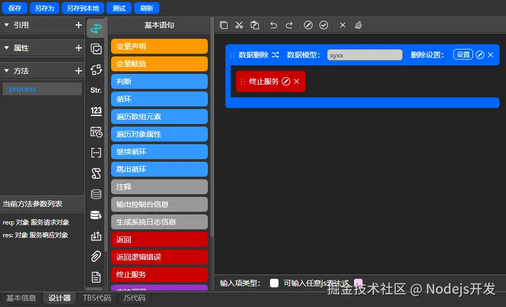Click the circled checkmark toggle in the toolbar

click(324, 25)
